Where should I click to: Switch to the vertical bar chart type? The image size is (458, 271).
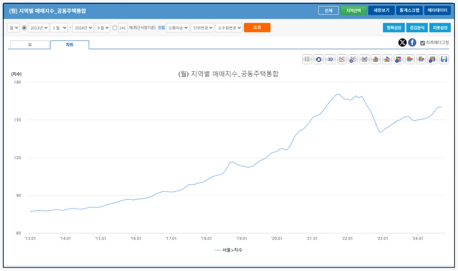376,59
